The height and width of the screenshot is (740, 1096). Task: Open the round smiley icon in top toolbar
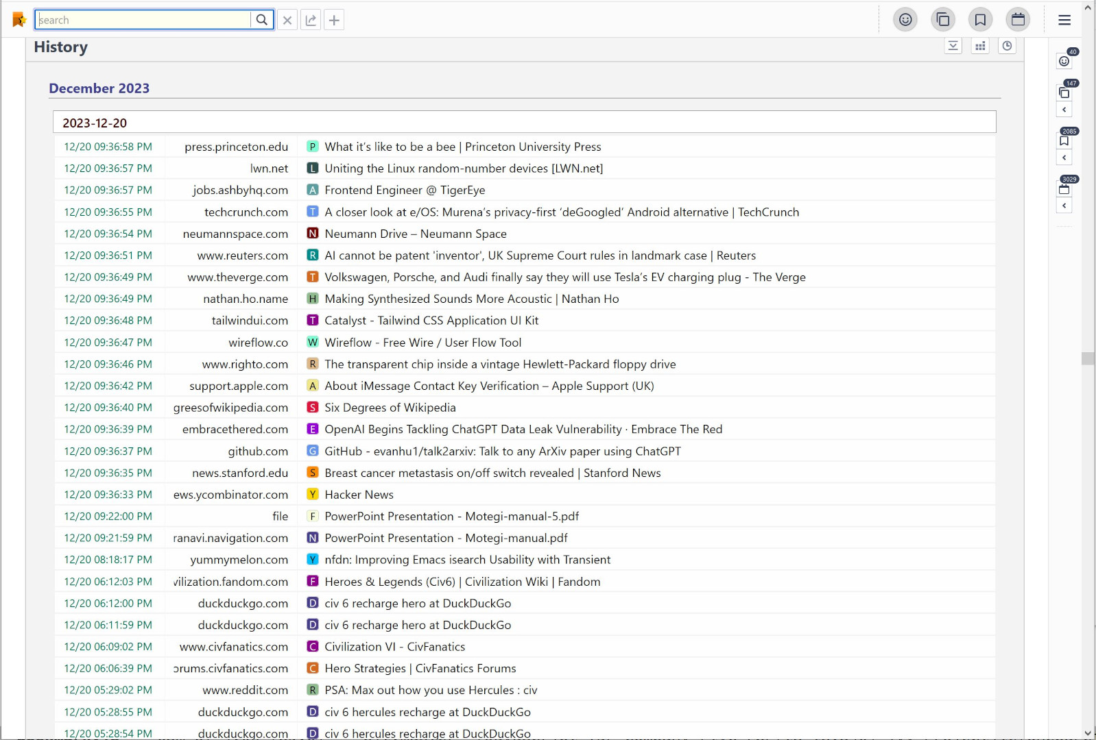tap(905, 20)
